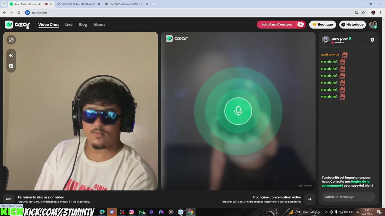Click Prochaine conversation vidéo text
The image size is (385, 216).
click(277, 197)
